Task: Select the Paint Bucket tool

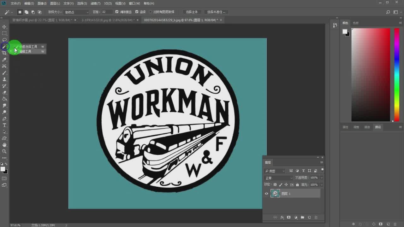Action: point(4,99)
